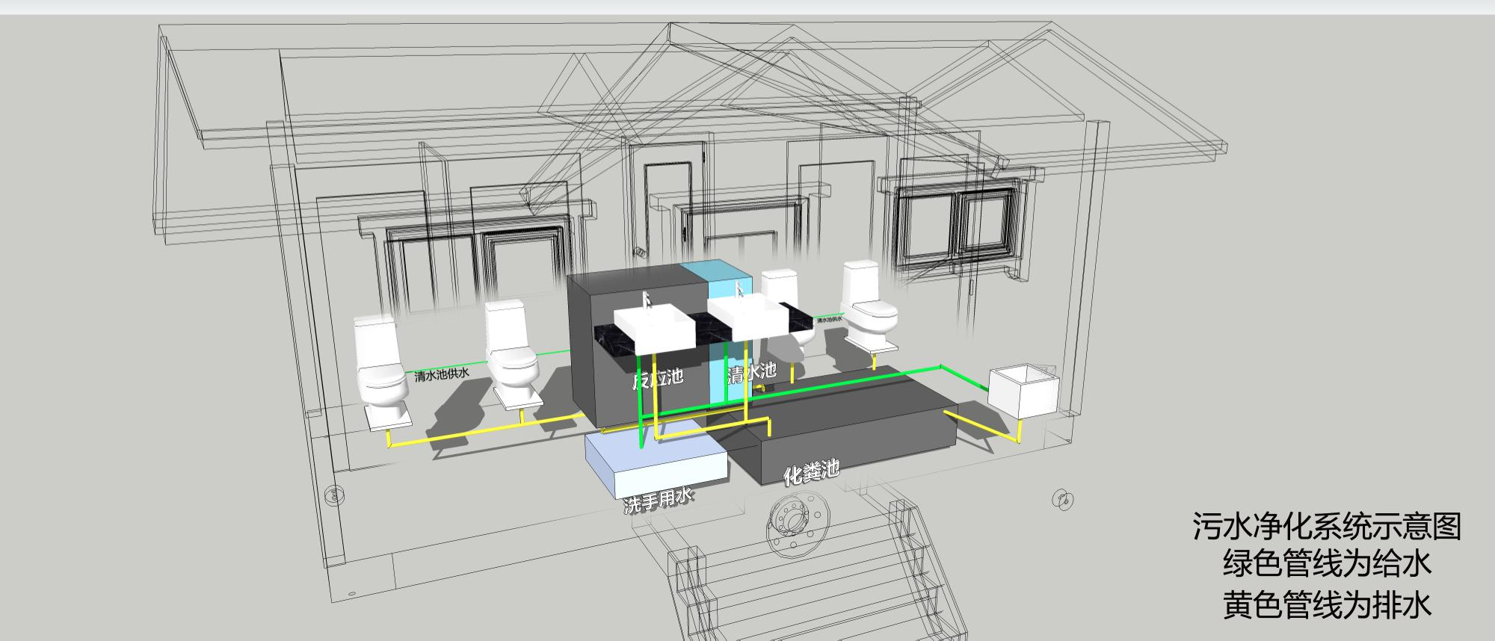Click the 黄色管线为排水 legend text

1326,604
